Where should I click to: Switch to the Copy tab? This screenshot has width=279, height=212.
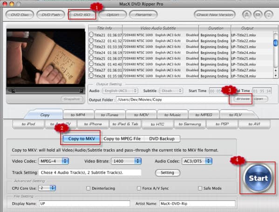[45, 115]
